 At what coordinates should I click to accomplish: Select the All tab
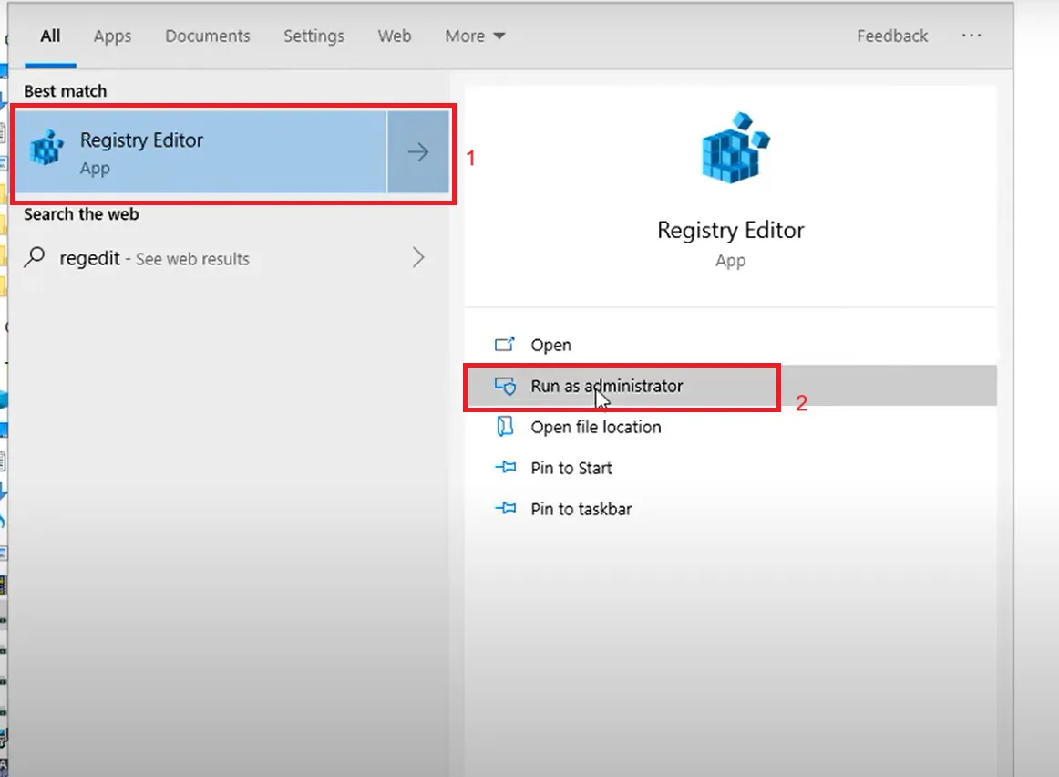pos(50,36)
